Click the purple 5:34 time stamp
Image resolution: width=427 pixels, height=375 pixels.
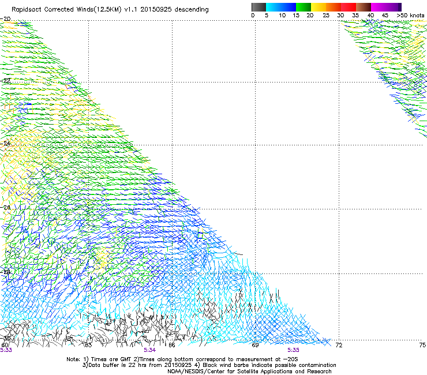coord(150,350)
